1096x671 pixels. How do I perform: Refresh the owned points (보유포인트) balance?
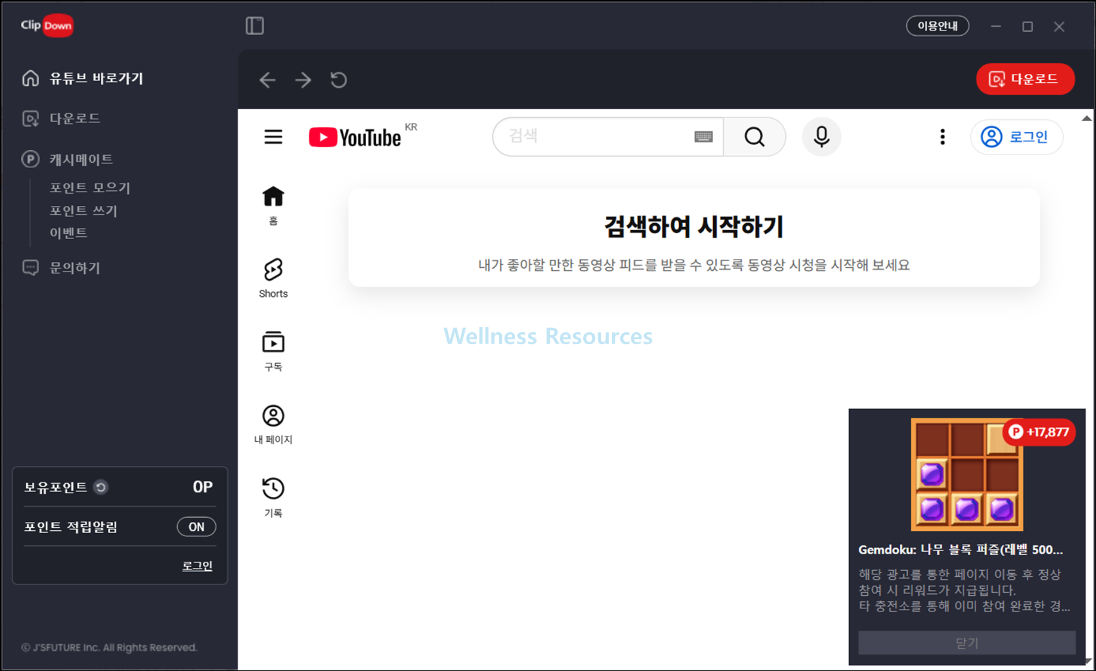pyautogui.click(x=101, y=487)
